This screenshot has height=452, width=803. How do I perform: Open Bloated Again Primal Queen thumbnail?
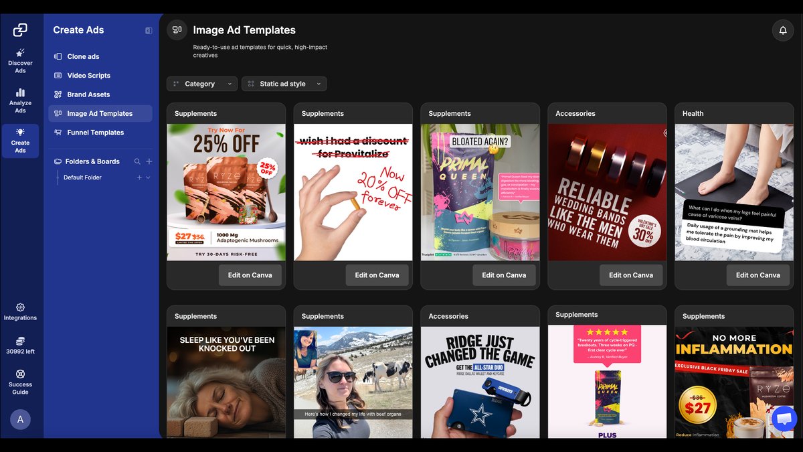pos(480,192)
